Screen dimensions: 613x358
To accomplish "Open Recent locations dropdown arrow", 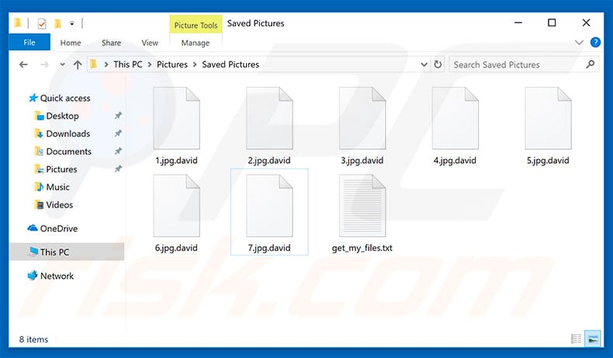I will point(62,64).
